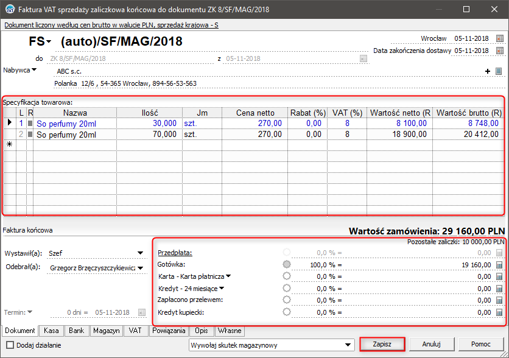The image size is (509, 358).
Task: Expand the Wywołaj skutek magazynowy combo box
Action: point(349,345)
